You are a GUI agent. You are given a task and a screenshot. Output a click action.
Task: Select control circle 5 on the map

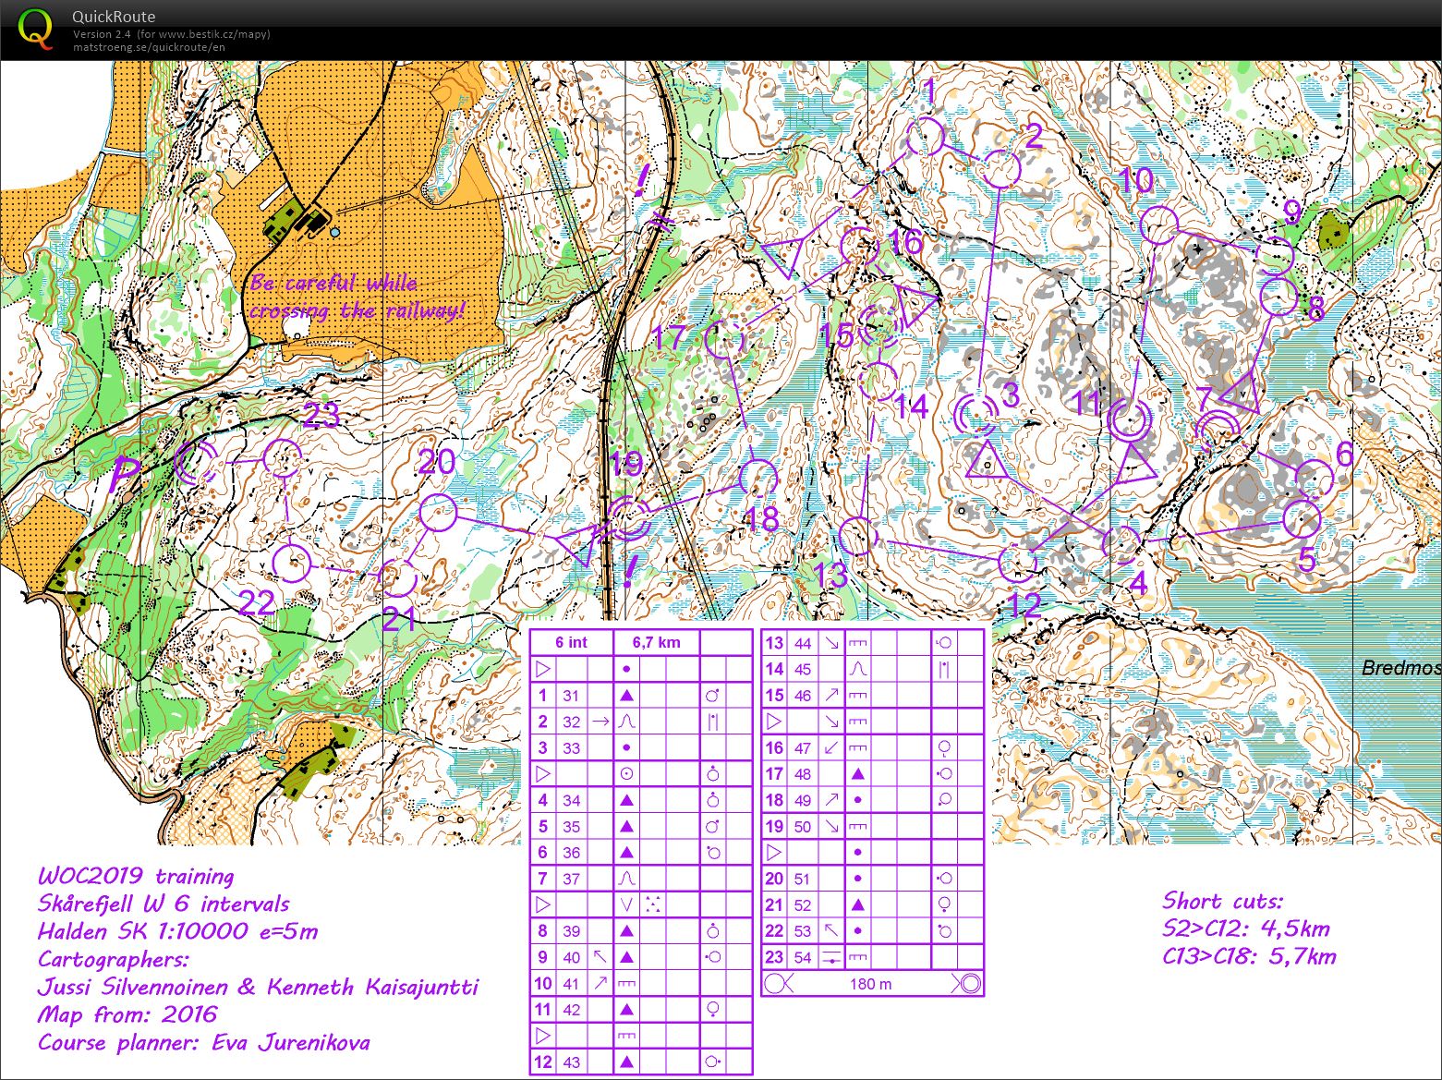(1303, 518)
